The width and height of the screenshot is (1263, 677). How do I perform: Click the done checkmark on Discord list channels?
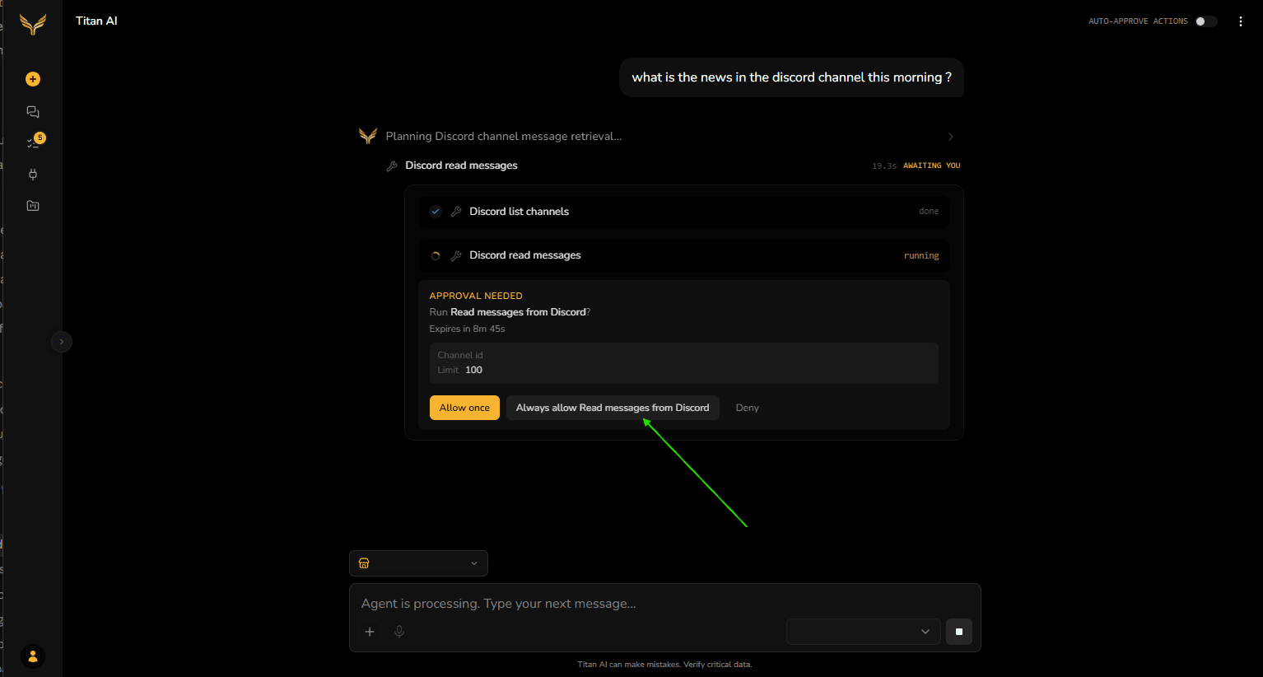(436, 212)
